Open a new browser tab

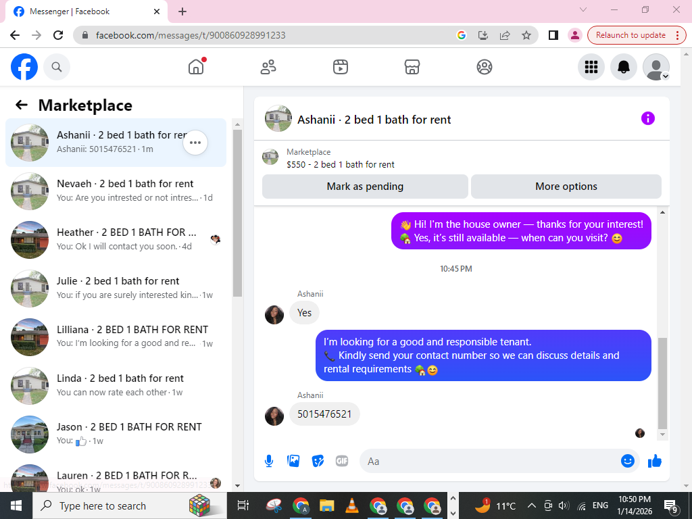[x=182, y=11]
